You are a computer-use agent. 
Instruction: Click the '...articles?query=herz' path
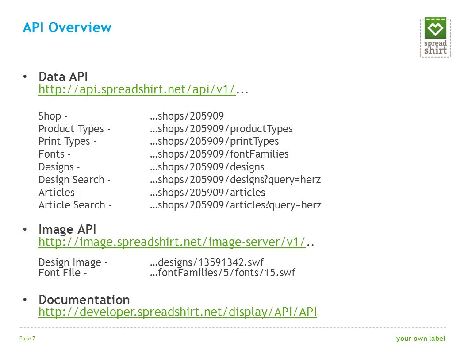coord(236,205)
